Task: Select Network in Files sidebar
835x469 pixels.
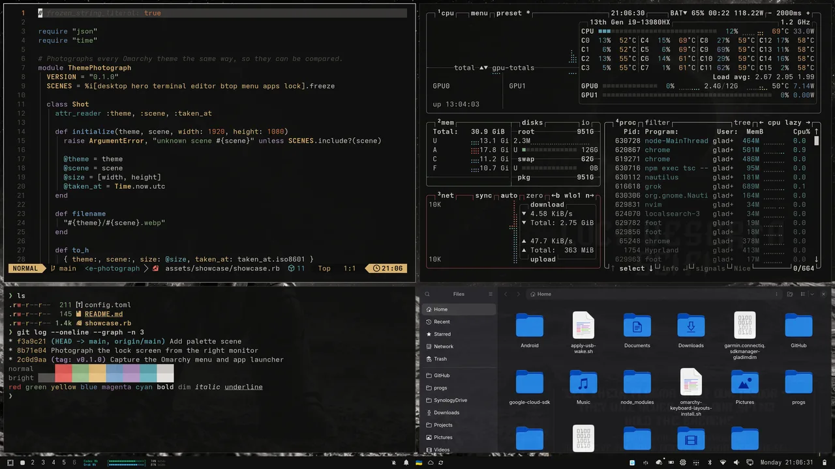Action: point(459,347)
